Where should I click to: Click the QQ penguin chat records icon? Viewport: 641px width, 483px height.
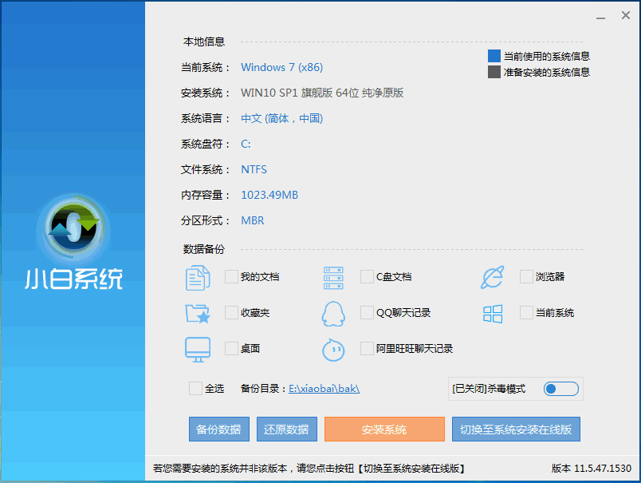(333, 313)
